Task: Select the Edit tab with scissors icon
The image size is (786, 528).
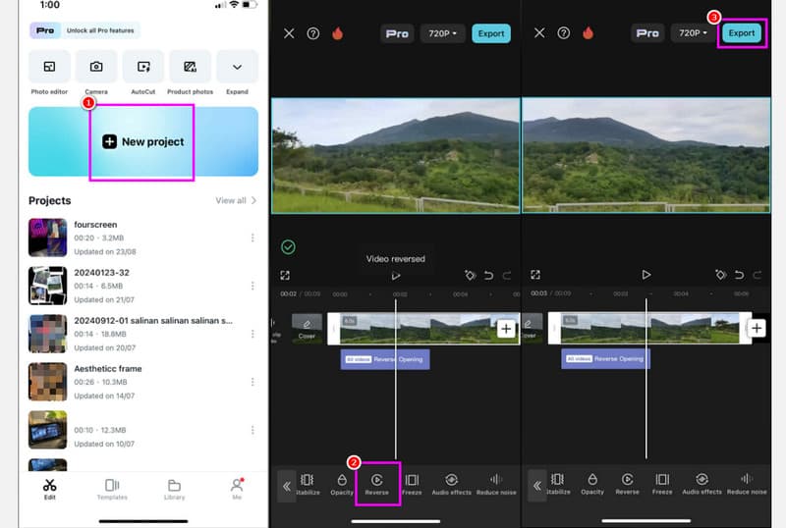Action: pyautogui.click(x=49, y=488)
